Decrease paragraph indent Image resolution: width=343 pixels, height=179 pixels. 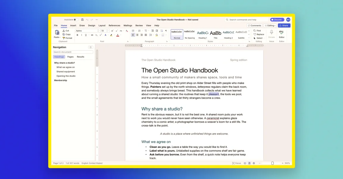pyautogui.click(x=152, y=31)
